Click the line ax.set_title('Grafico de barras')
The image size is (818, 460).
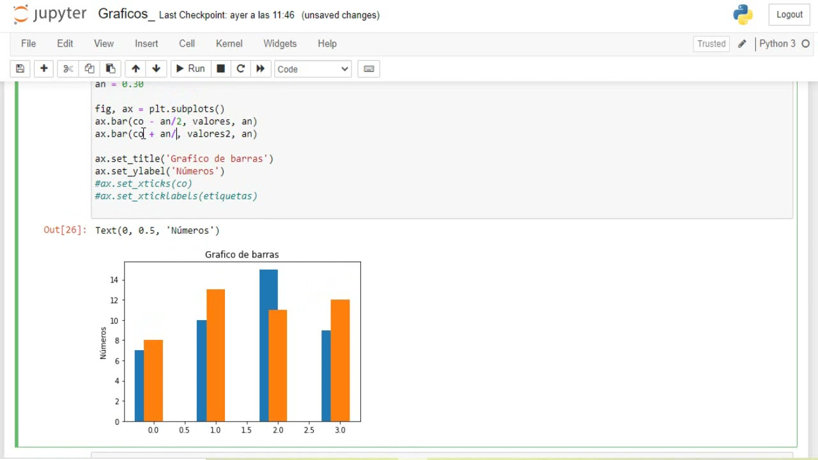click(x=184, y=158)
